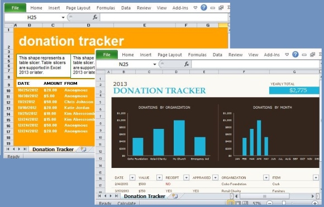Minimize the ribbon with the caret icon in front window
324x207 pixels.
click(287, 55)
